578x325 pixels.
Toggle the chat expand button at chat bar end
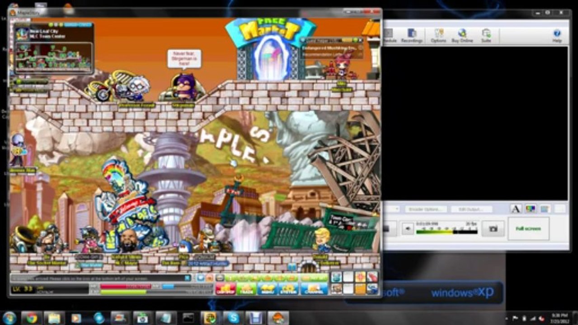187,278
